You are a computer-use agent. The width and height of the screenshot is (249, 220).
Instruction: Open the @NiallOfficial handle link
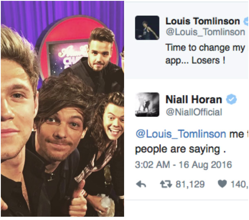pyautogui.click(x=194, y=112)
